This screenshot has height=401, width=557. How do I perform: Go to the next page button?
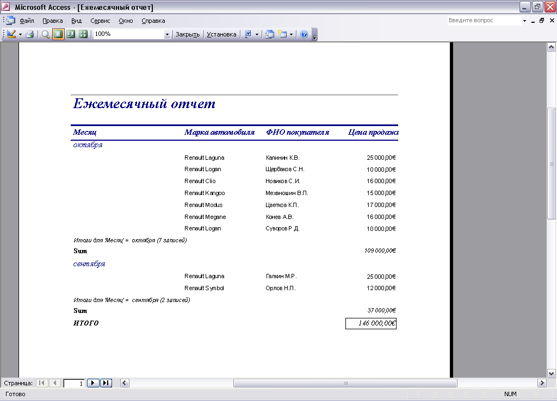[x=92, y=383]
